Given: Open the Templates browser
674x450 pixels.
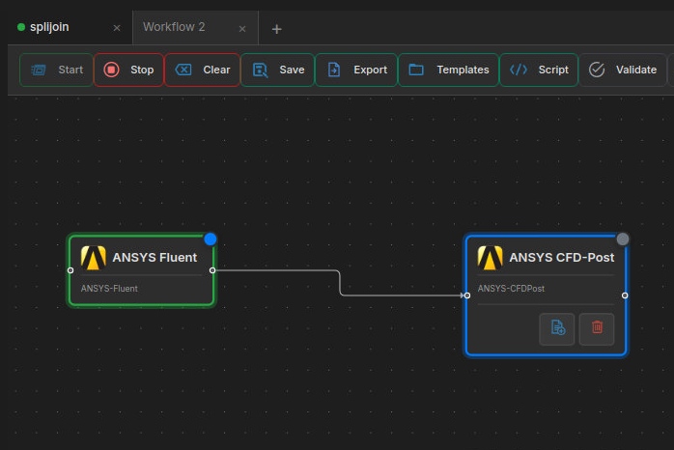Looking at the screenshot, I should 448,70.
